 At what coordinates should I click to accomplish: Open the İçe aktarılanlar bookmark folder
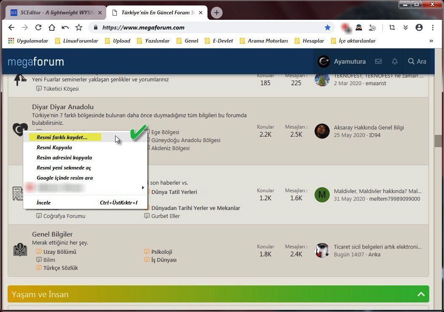click(x=353, y=41)
